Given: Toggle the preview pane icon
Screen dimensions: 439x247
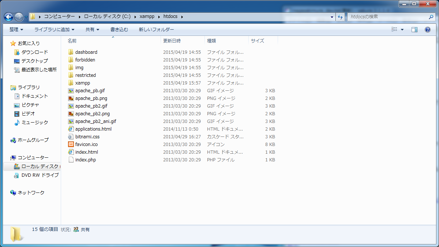Looking at the screenshot, I should 414,30.
